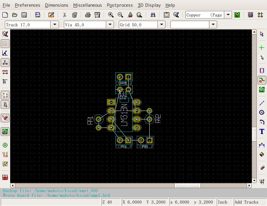Expand the Track 17.0 width dropdown
Viewport: 267px width, 206px height.
point(55,25)
